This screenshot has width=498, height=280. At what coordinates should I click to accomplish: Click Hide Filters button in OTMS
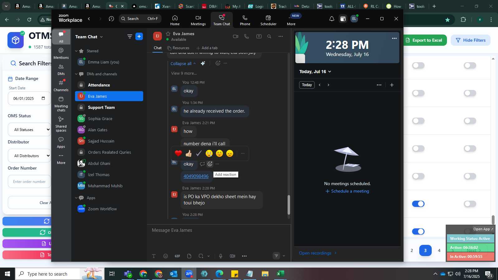pos(471,40)
